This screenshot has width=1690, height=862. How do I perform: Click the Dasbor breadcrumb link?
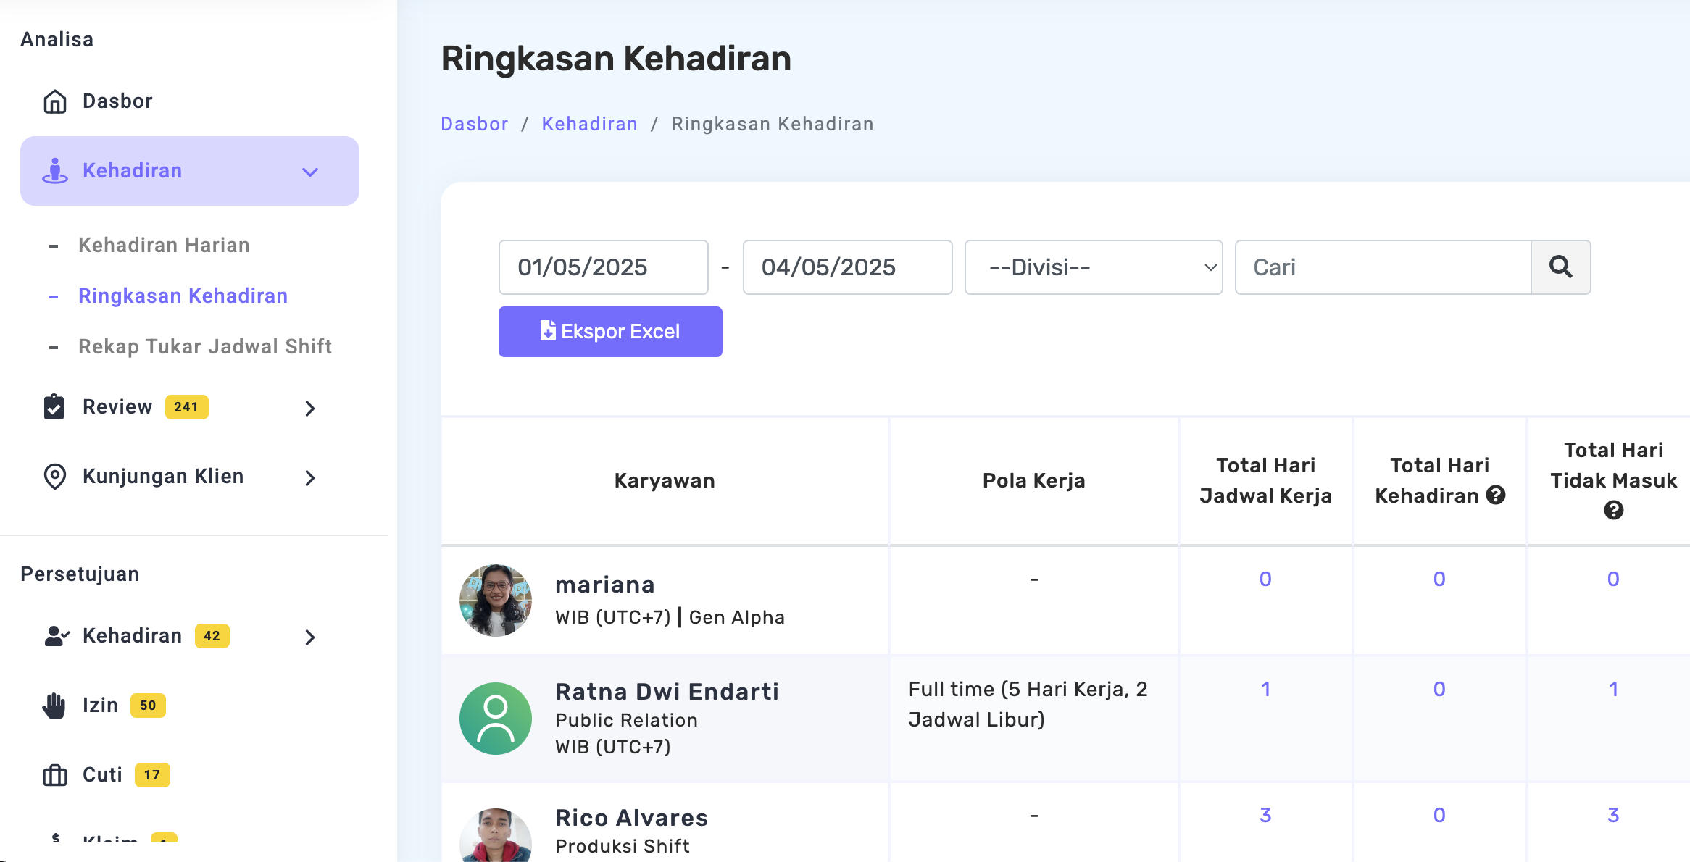pos(475,125)
